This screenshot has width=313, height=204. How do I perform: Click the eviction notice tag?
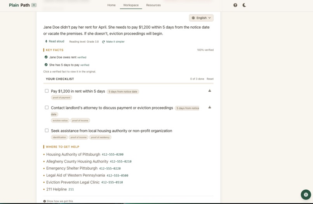60,121
